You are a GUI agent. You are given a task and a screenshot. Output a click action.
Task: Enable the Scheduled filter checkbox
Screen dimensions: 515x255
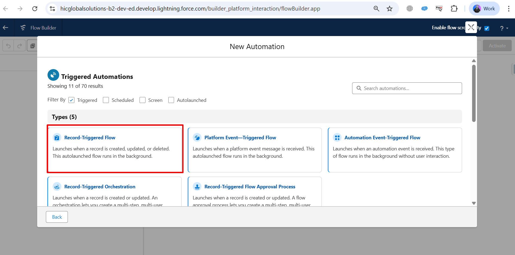(106, 100)
